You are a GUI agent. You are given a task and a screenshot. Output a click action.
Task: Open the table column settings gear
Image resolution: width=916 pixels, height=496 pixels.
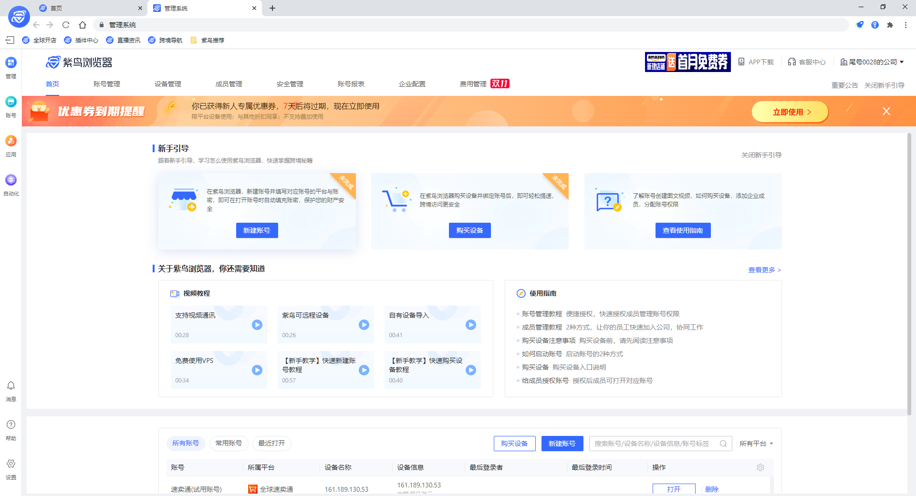coord(760,467)
